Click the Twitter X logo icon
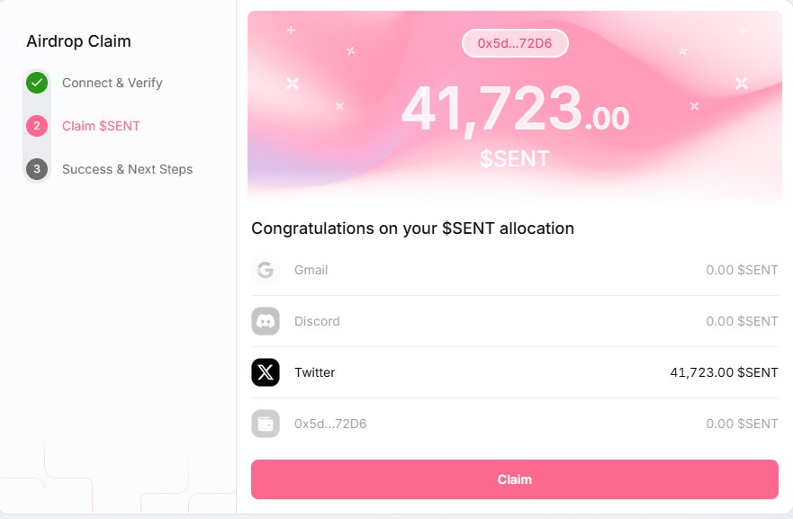This screenshot has width=793, height=519. point(265,372)
